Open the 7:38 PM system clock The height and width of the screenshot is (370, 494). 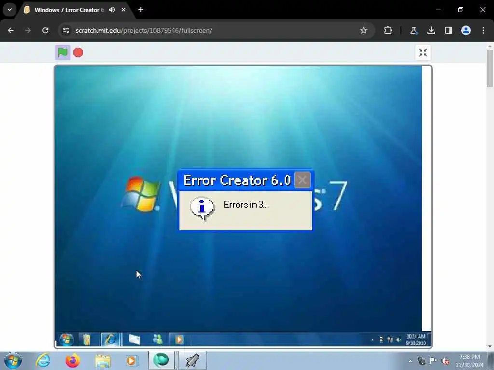[469, 361]
